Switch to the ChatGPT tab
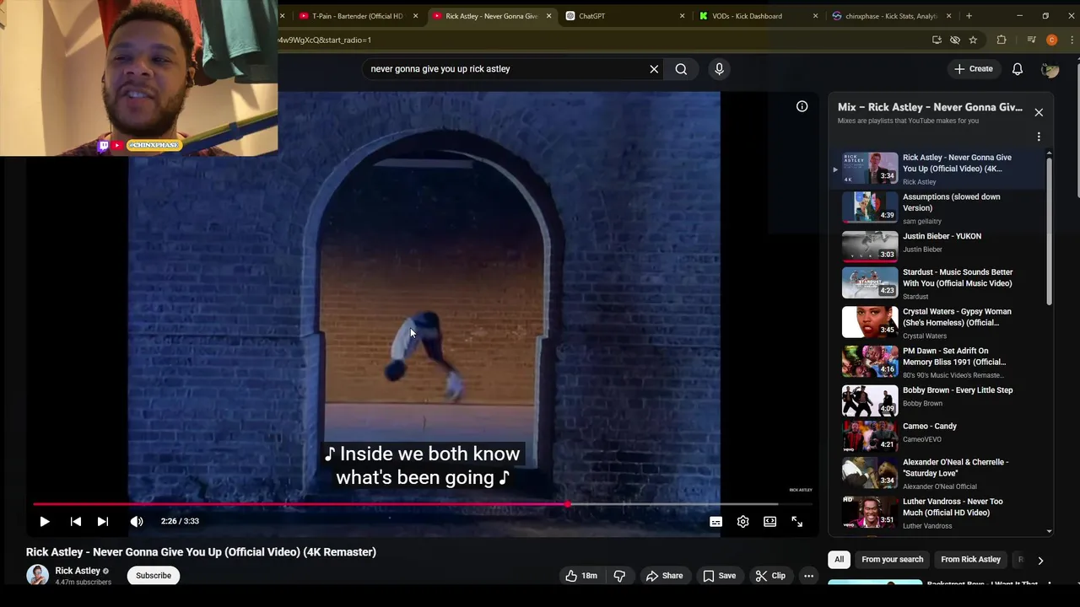 (x=623, y=16)
